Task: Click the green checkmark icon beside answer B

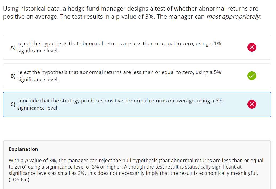Action: (x=252, y=76)
